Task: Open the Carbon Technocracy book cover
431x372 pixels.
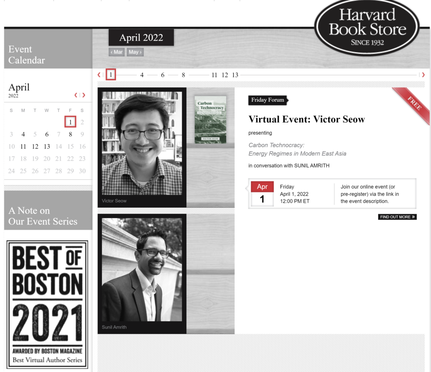Action: click(211, 119)
